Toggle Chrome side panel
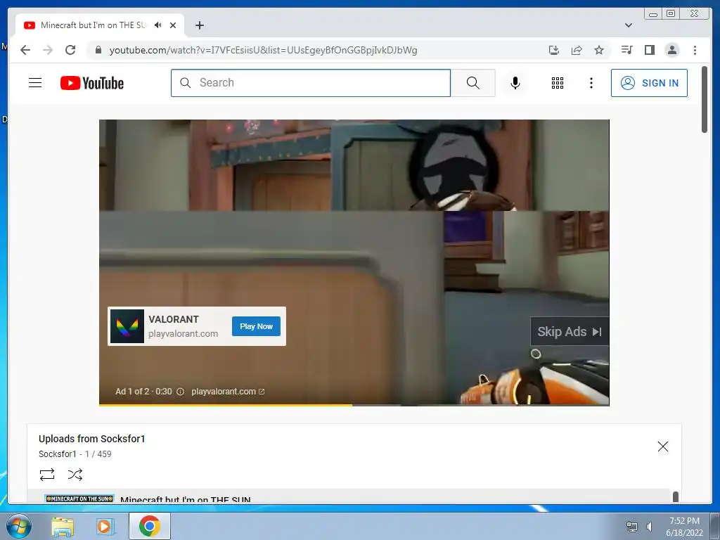This screenshot has width=720, height=540. [649, 50]
